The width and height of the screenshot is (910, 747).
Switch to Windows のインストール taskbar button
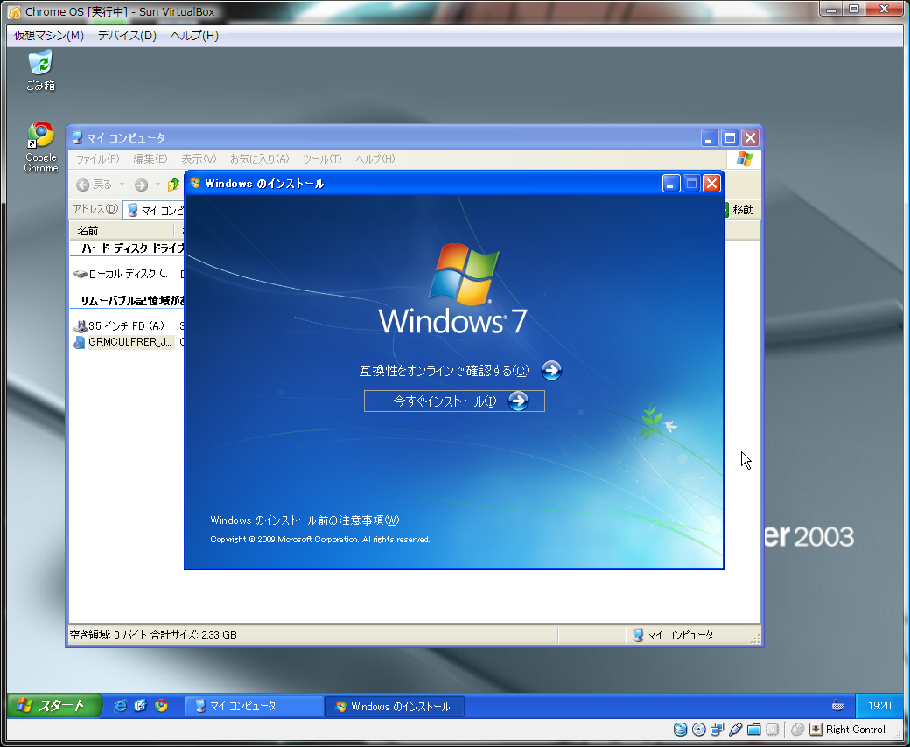point(395,707)
